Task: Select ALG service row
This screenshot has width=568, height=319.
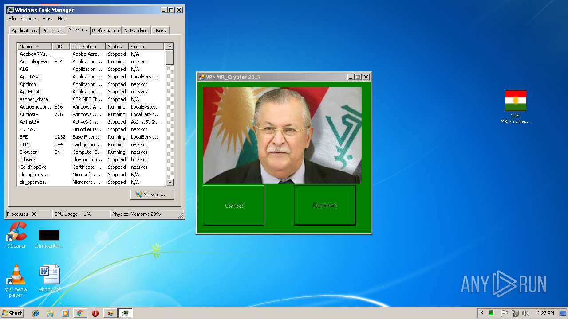Action: pyautogui.click(x=91, y=69)
